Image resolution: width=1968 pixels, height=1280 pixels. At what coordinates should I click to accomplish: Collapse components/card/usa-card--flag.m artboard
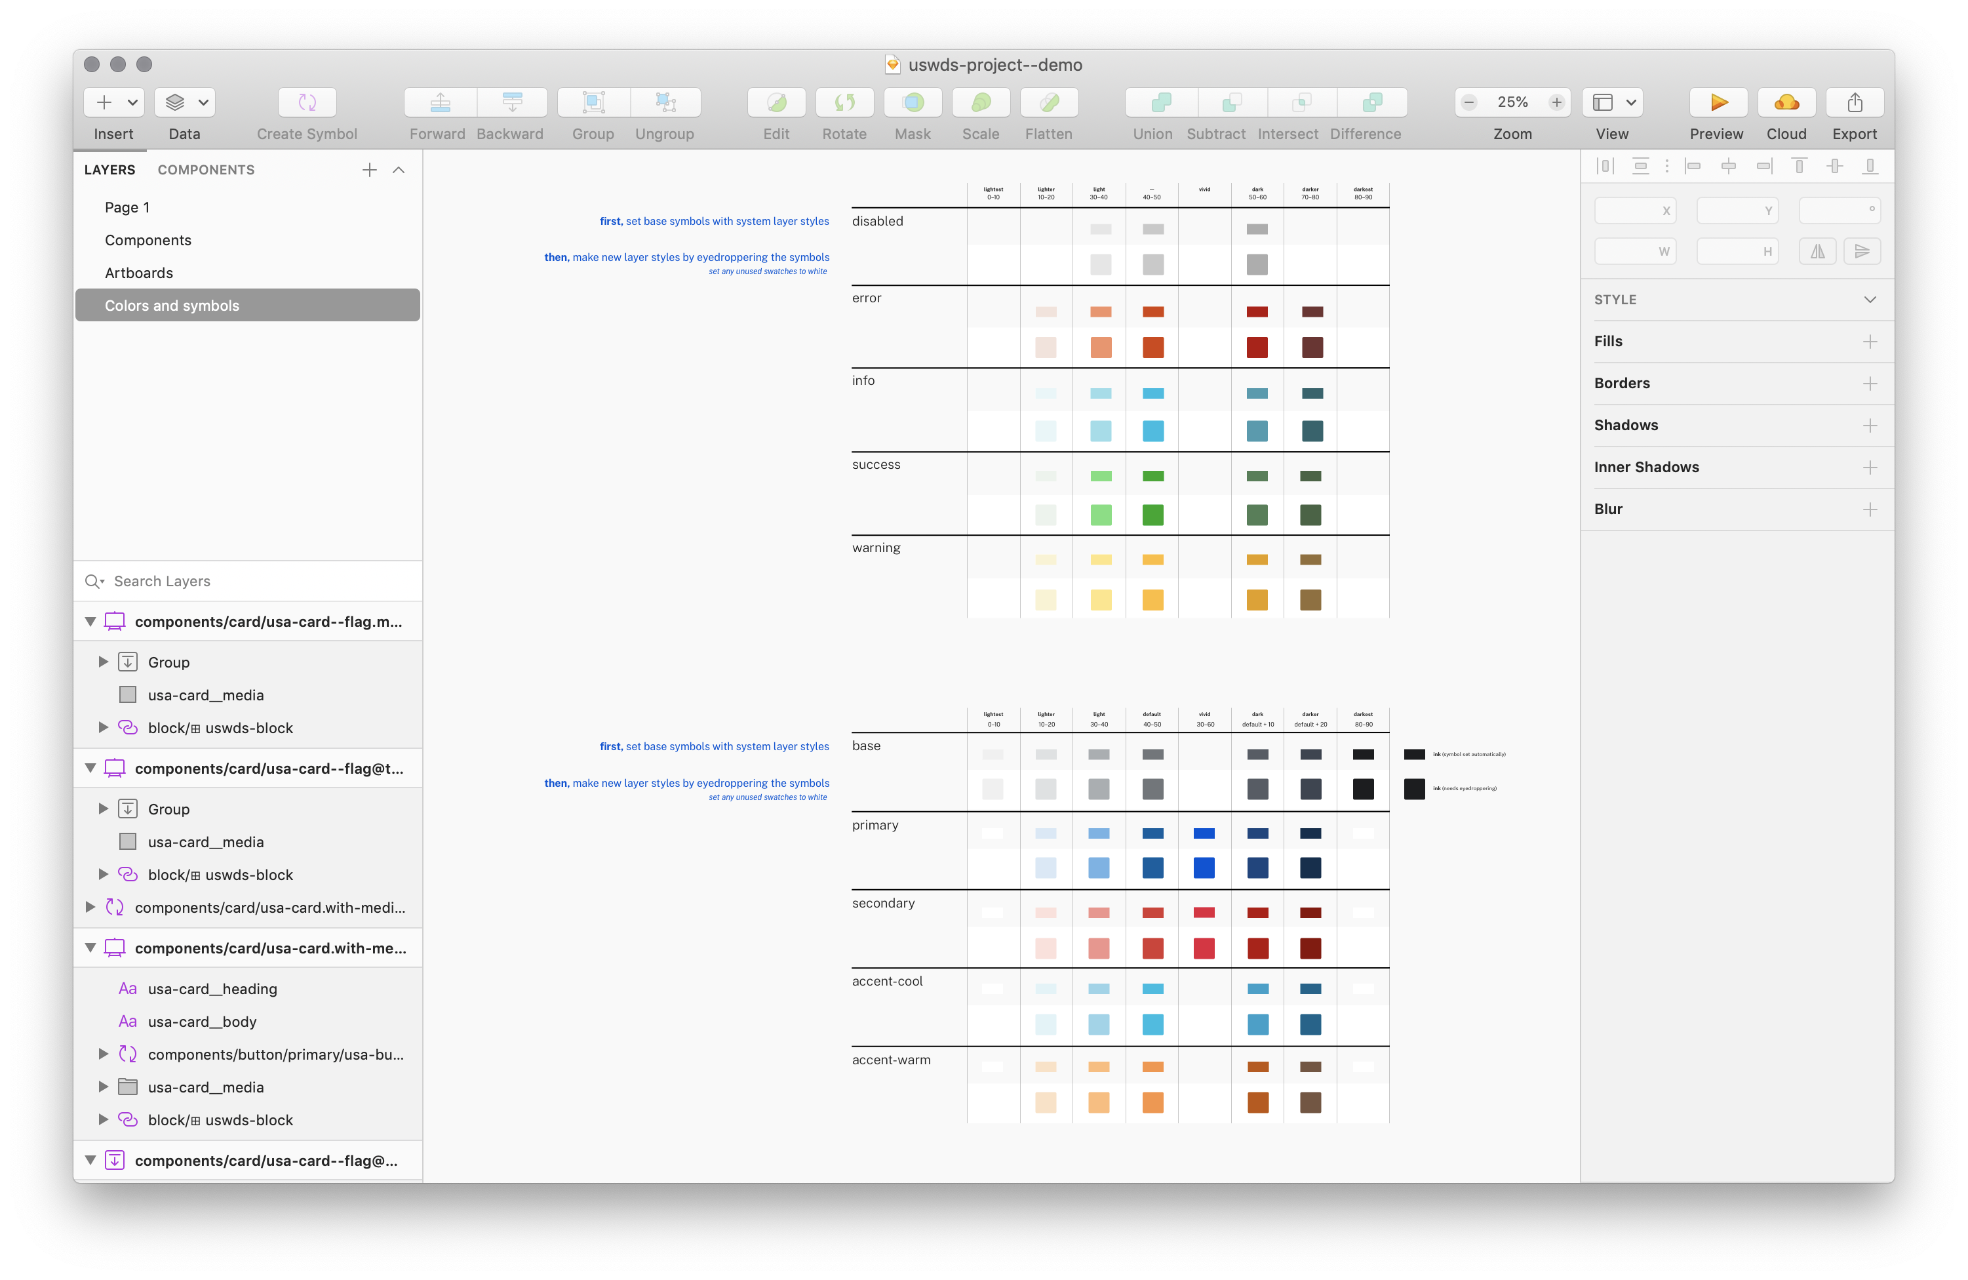pyautogui.click(x=90, y=621)
